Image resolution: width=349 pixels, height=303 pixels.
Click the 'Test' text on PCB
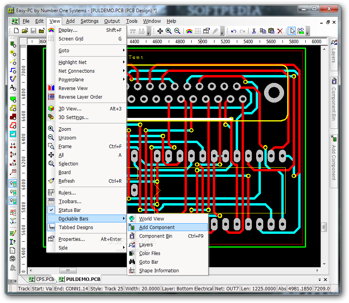click(x=136, y=57)
